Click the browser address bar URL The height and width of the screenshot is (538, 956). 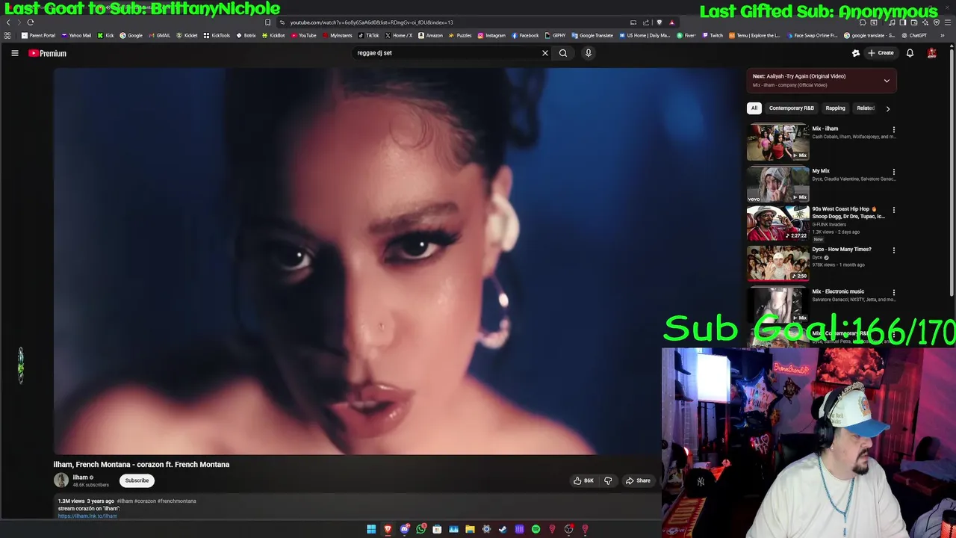click(x=371, y=22)
